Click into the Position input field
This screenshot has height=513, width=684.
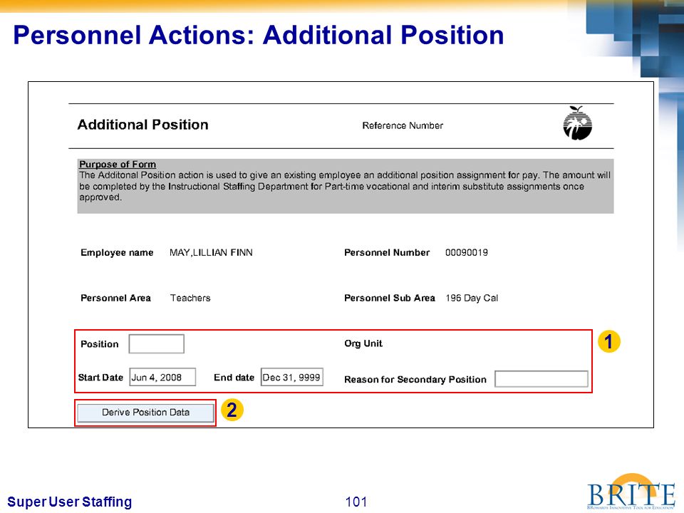point(157,343)
